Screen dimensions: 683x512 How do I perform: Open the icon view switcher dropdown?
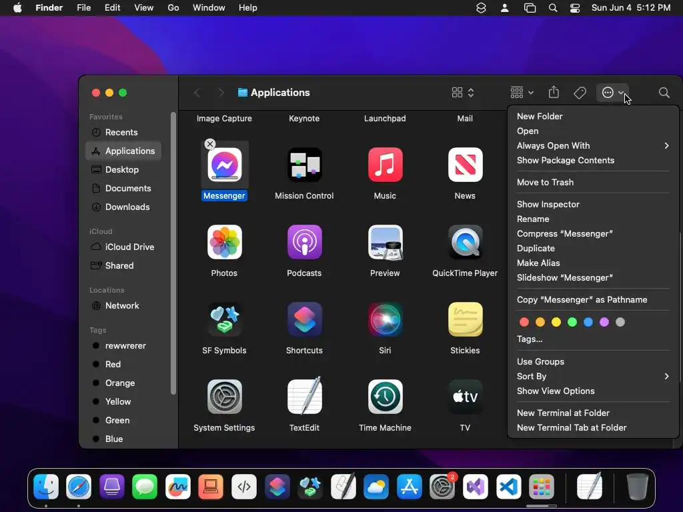pos(463,93)
